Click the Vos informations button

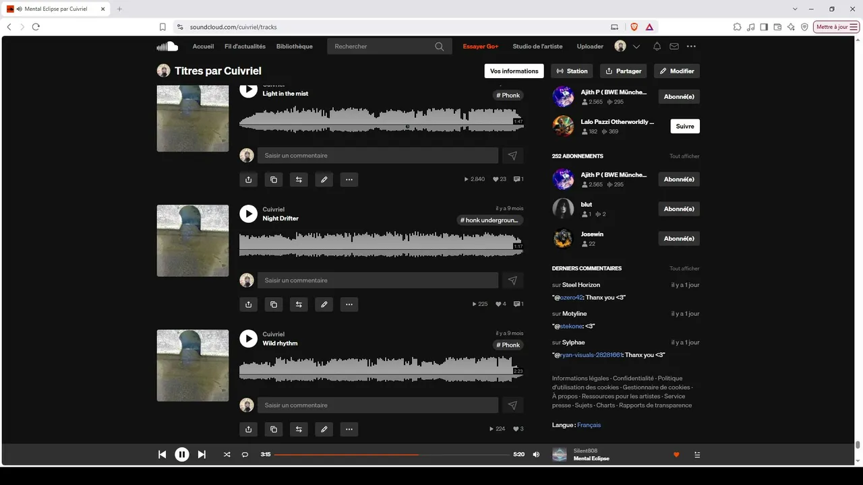(x=514, y=71)
